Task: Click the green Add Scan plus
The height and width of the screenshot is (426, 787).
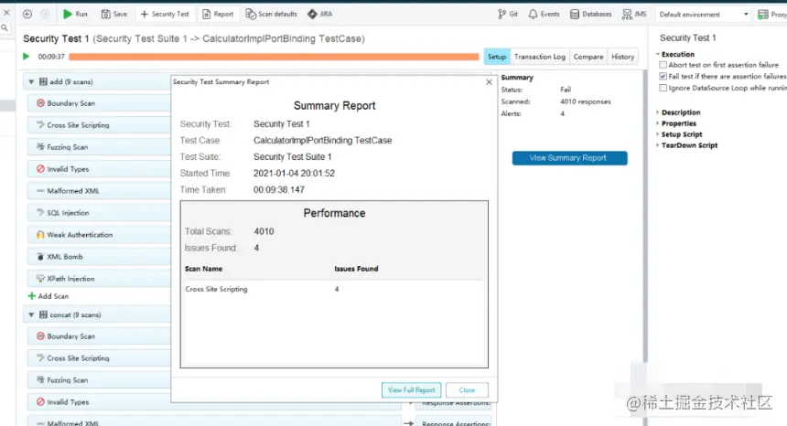Action: pos(32,296)
